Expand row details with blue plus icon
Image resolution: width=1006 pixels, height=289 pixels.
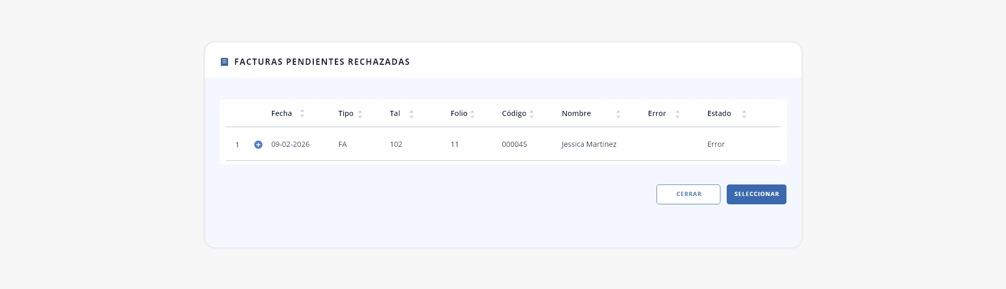258,145
